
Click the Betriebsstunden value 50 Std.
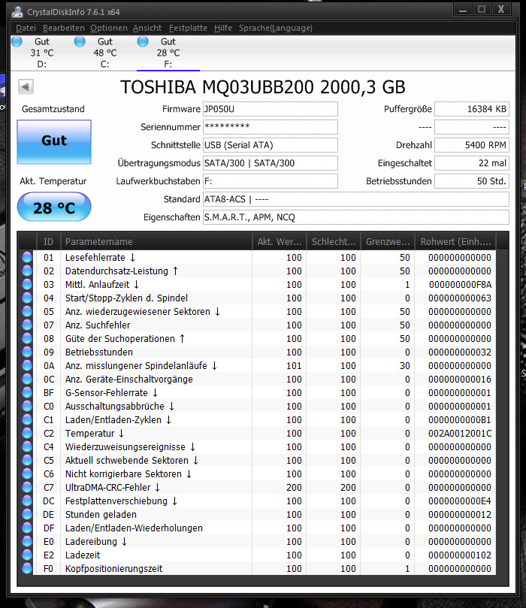[x=472, y=181]
